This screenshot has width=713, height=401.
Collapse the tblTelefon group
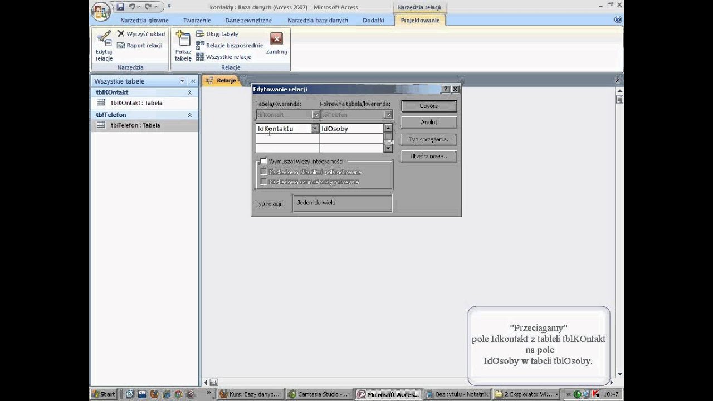(189, 115)
